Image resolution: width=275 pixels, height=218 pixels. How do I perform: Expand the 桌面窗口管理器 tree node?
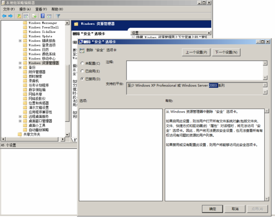tap(20, 121)
